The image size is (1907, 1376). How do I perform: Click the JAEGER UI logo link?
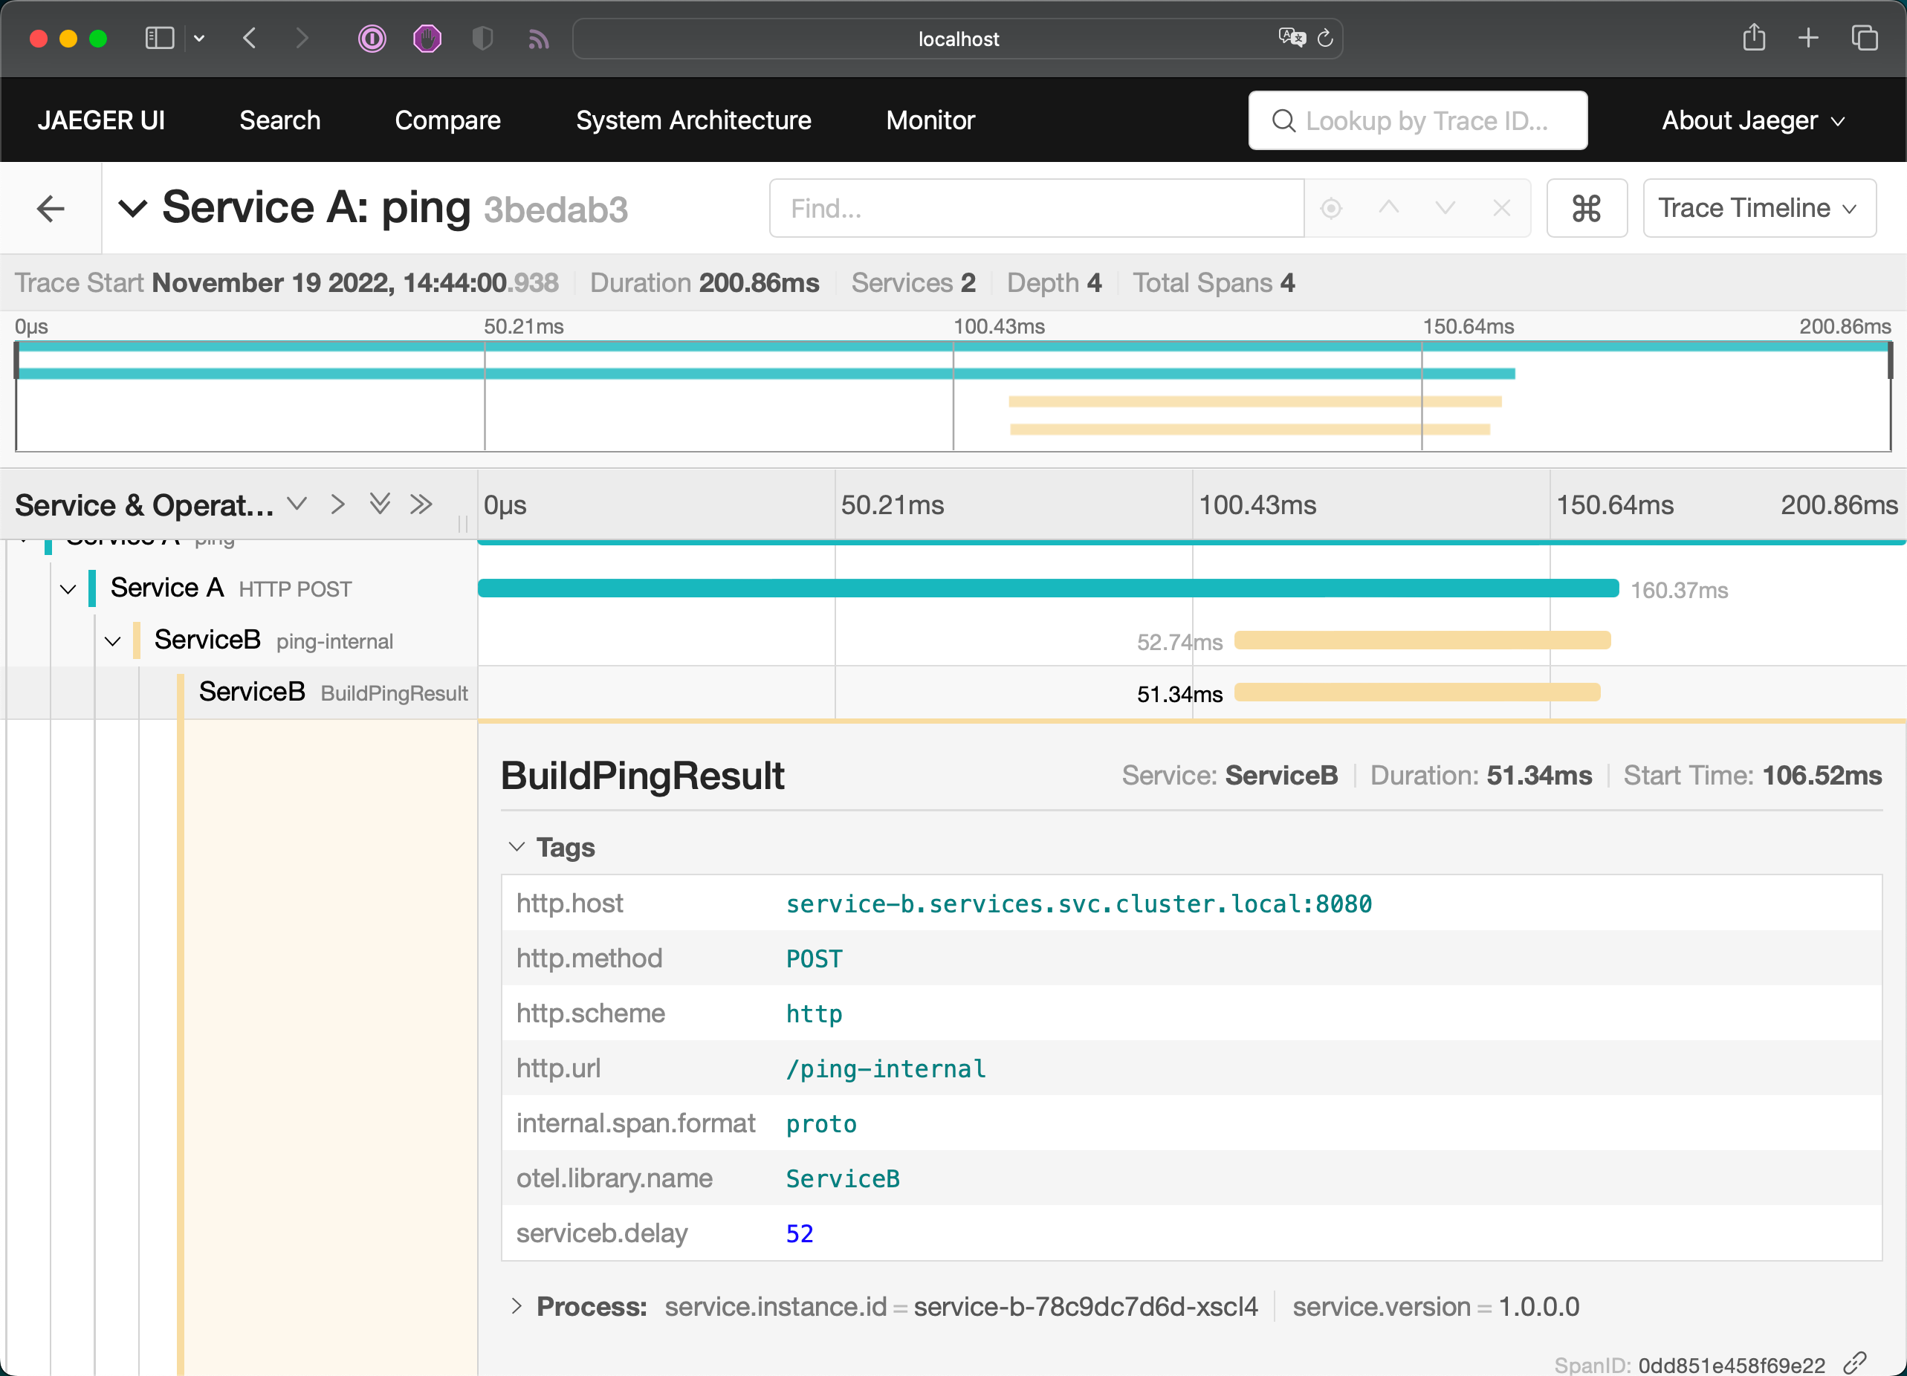coord(101,120)
